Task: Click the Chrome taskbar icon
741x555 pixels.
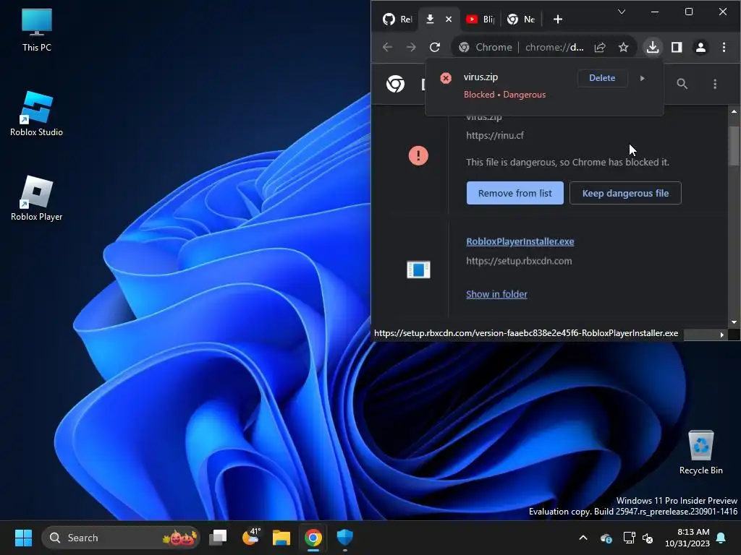Action: (x=313, y=538)
